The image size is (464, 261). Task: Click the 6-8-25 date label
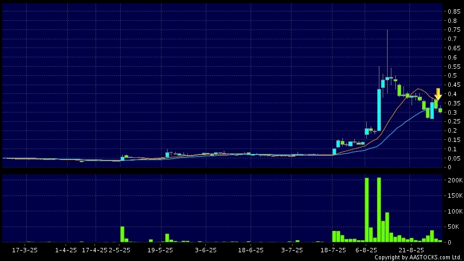tap(366, 250)
